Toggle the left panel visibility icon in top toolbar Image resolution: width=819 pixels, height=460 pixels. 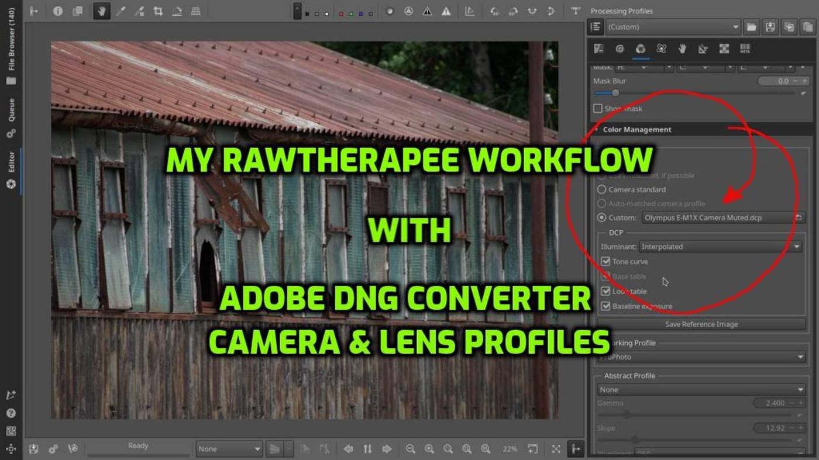point(34,11)
